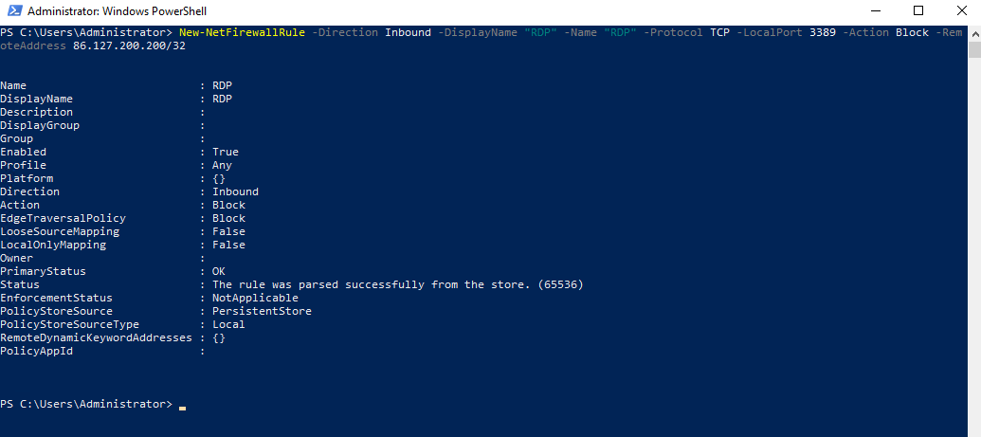Click the 86.127.200.200/32 remote address

(x=130, y=46)
